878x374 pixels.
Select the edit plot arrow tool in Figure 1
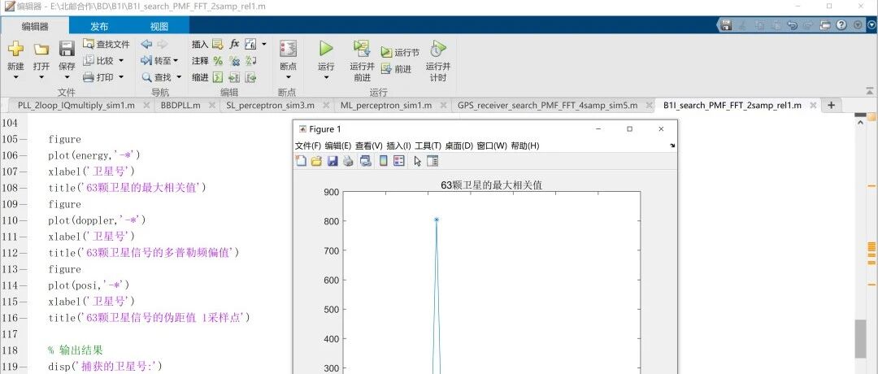tap(417, 161)
